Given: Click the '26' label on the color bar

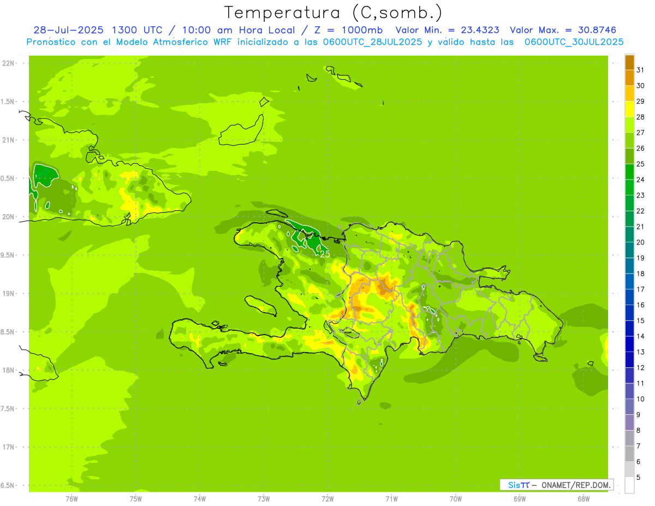Looking at the screenshot, I should 640,148.
